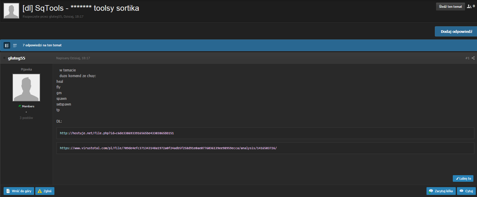The image size is (477, 197).
Task: Click the 'setspawn' command text
Action: (x=64, y=104)
